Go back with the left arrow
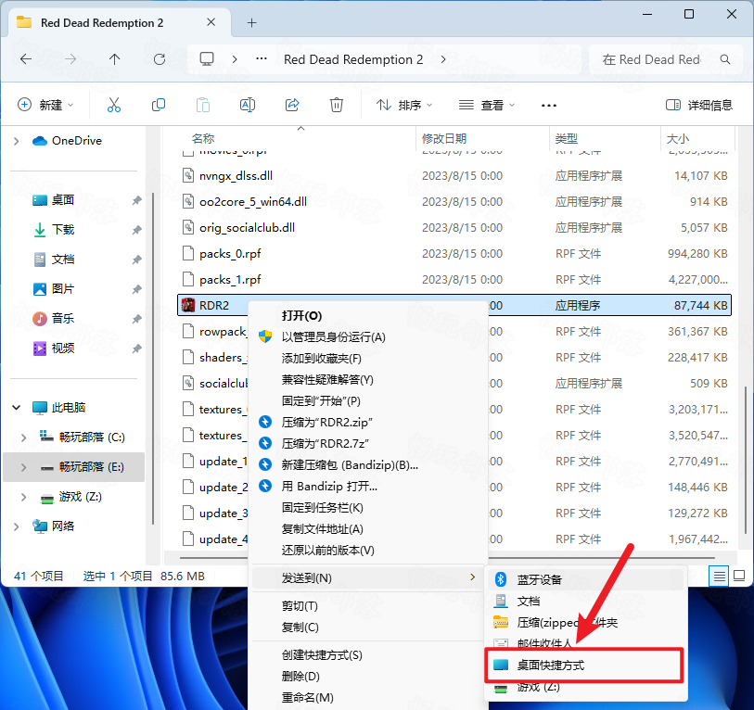This screenshot has height=710, width=754. coord(26,59)
